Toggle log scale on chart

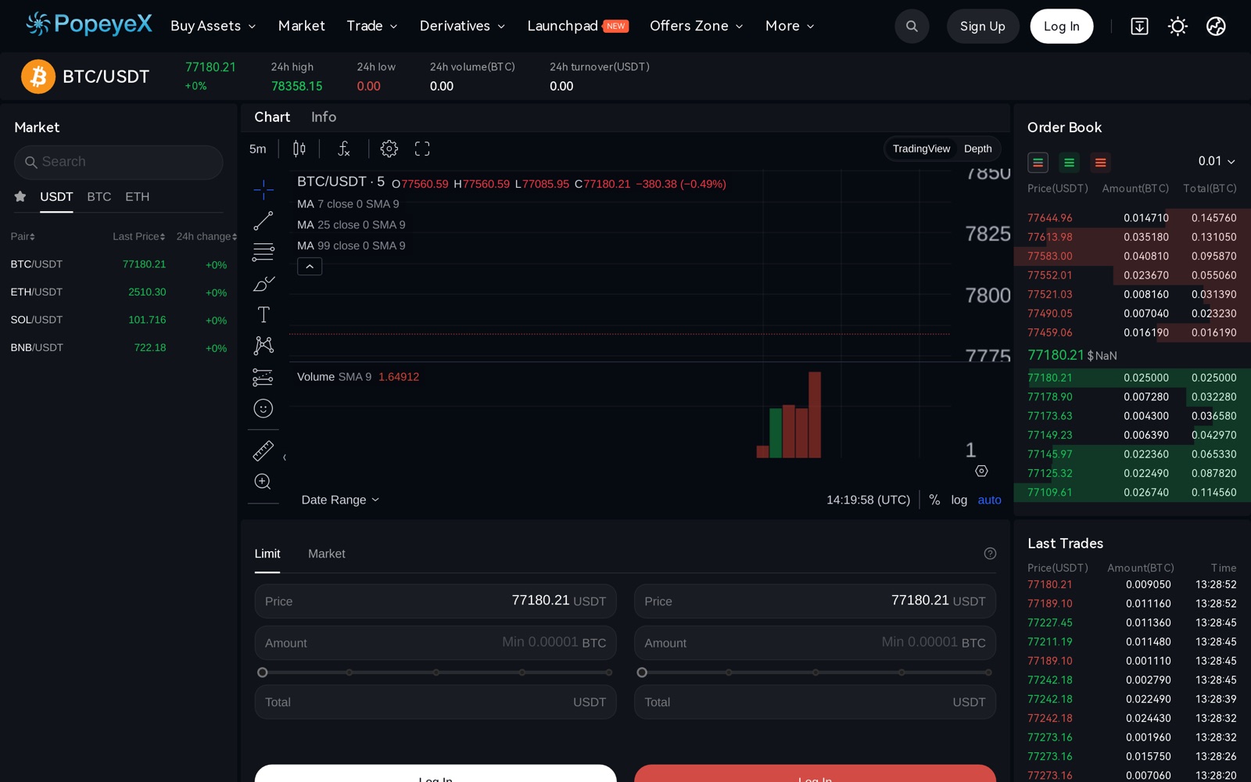[959, 500]
